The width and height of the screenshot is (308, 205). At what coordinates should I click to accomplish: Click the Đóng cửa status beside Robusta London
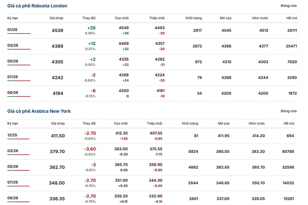click(288, 6)
